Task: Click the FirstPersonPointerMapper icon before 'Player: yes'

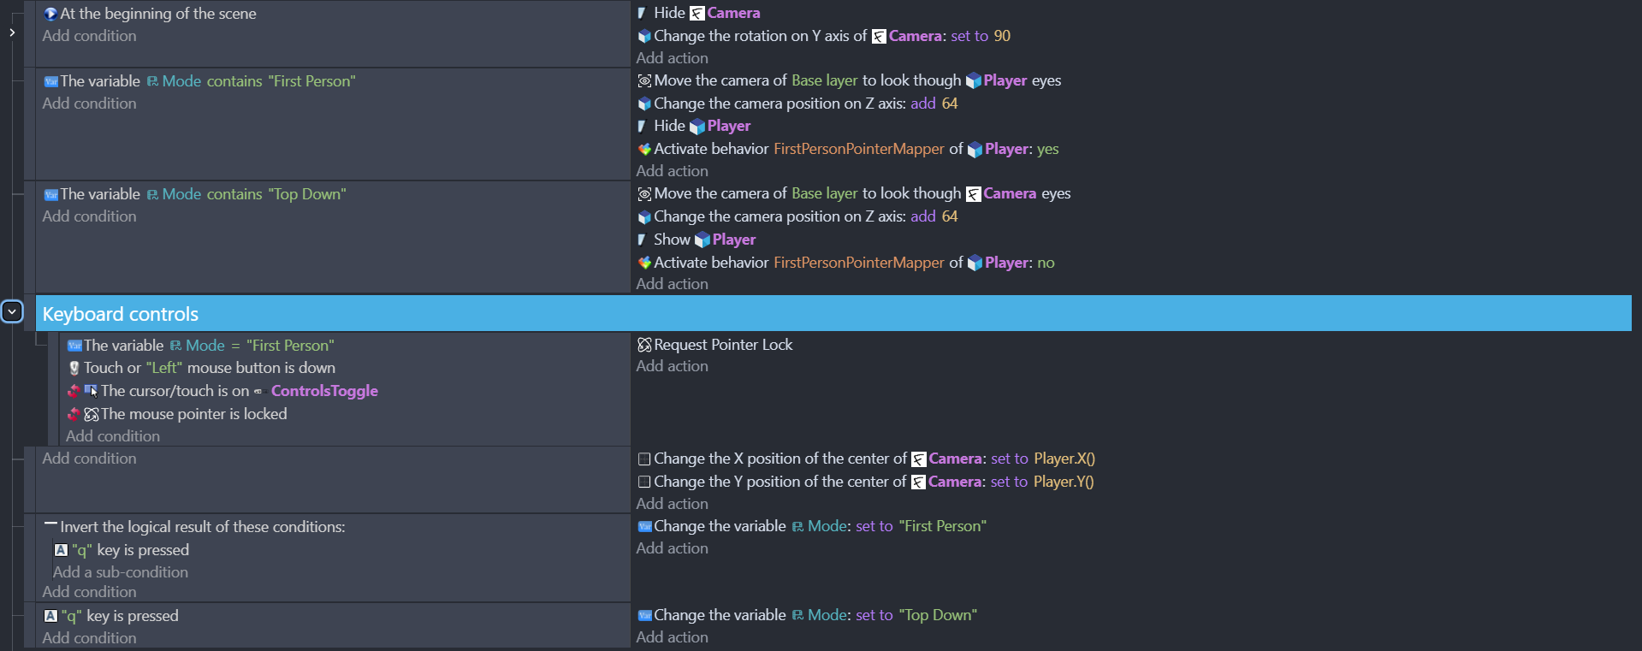Action: [x=644, y=149]
